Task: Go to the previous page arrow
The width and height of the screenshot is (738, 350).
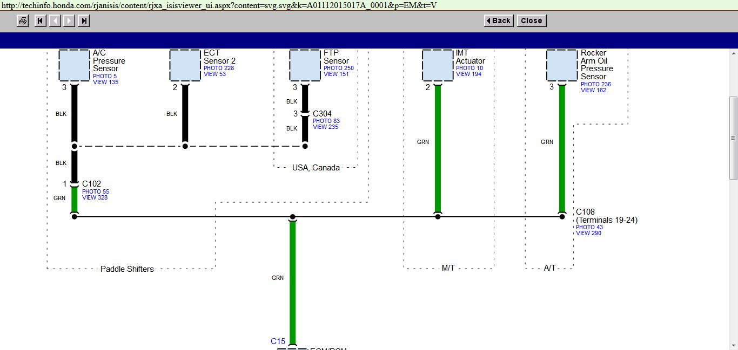Action: (x=55, y=21)
